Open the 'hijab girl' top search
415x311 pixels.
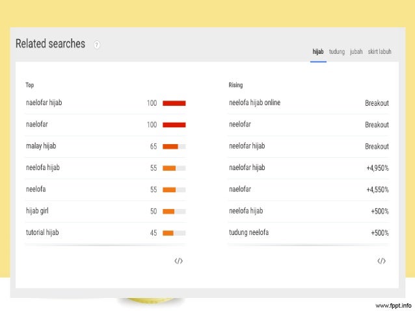tap(37, 211)
